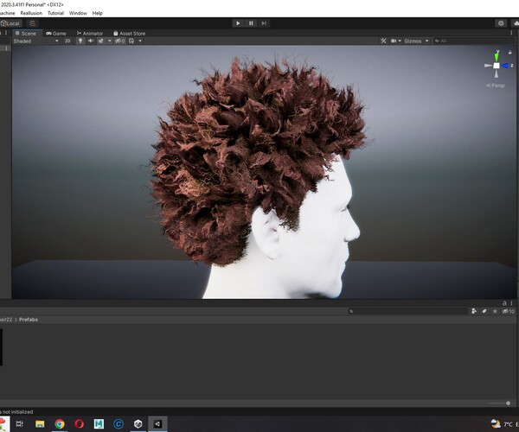Toggle 2D view mode in the Scene

pyautogui.click(x=67, y=41)
